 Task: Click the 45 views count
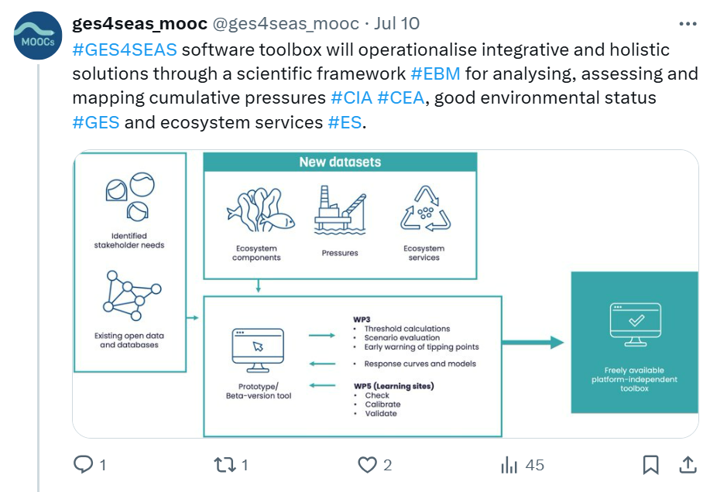point(534,465)
